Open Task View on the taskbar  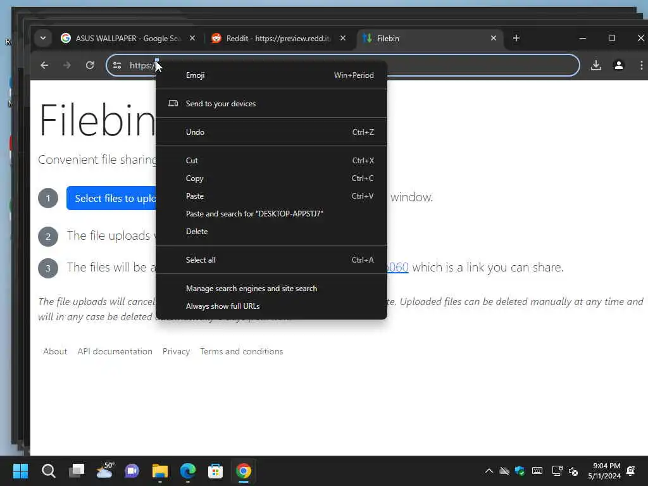[77, 471]
